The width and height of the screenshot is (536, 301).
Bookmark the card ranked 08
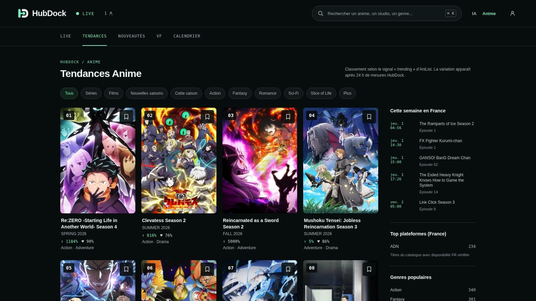click(x=369, y=269)
